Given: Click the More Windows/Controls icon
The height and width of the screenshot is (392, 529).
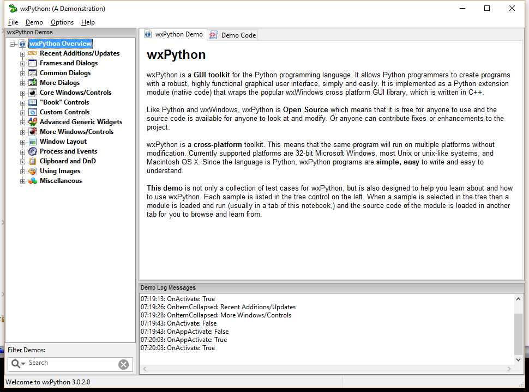Looking at the screenshot, I should click(x=33, y=131).
